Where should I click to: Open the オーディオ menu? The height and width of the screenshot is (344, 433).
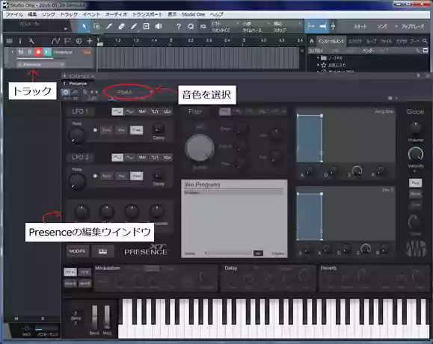[x=116, y=14]
